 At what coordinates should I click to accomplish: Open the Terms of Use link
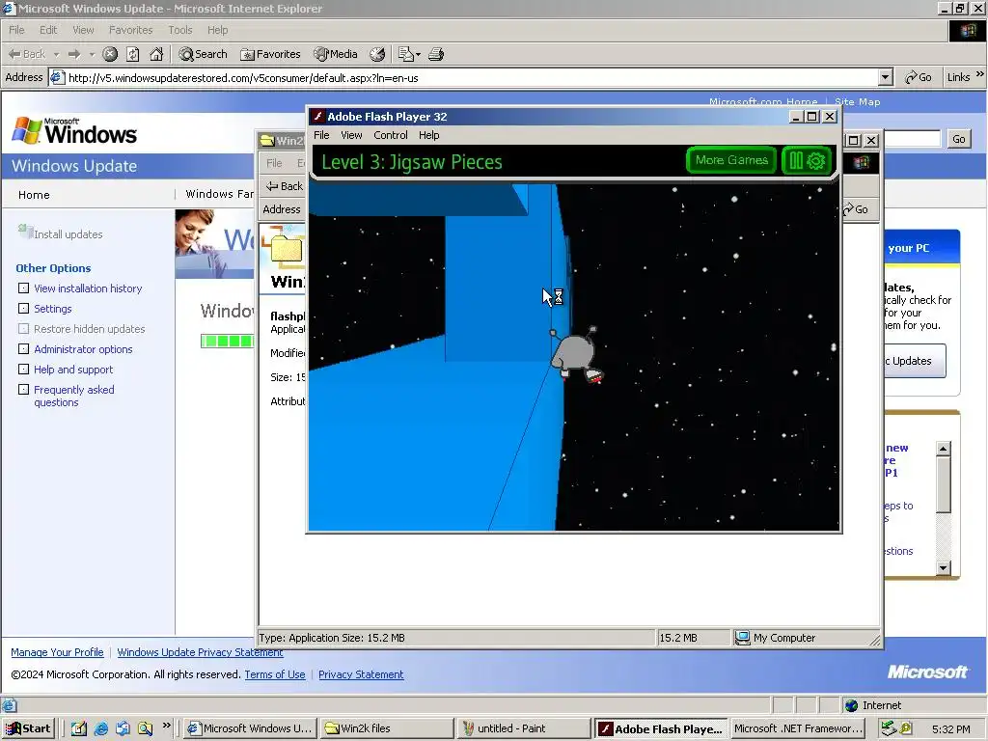coord(275,674)
